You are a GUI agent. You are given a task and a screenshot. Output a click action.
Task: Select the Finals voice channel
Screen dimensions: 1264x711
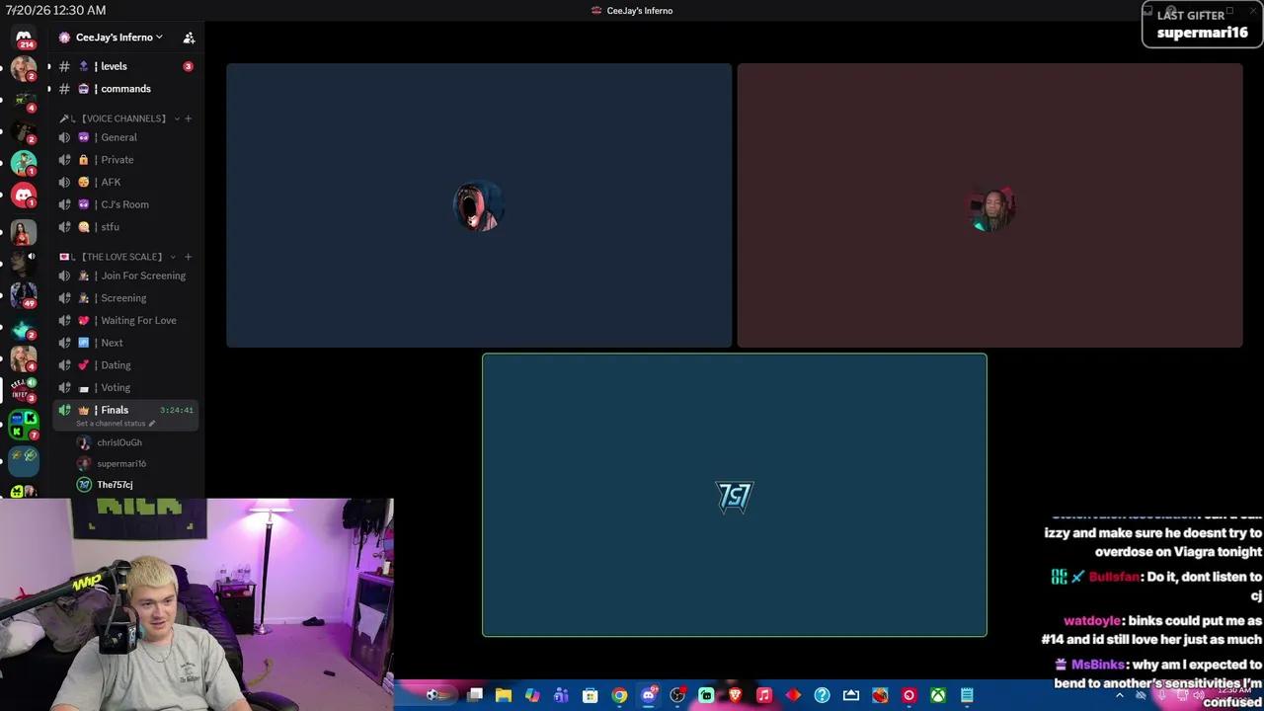[x=123, y=410]
